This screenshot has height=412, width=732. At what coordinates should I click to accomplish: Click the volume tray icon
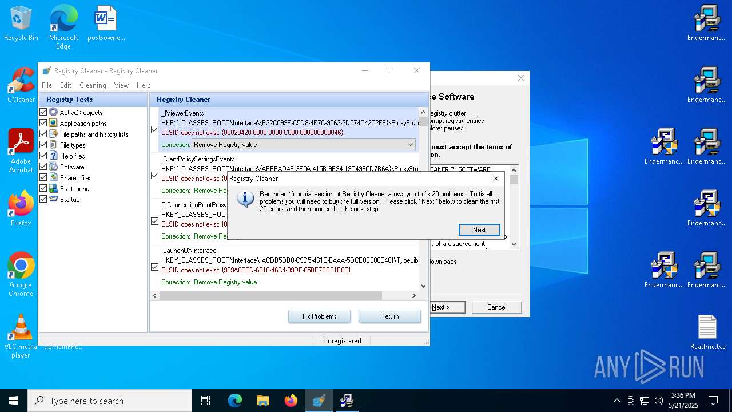(x=658, y=401)
